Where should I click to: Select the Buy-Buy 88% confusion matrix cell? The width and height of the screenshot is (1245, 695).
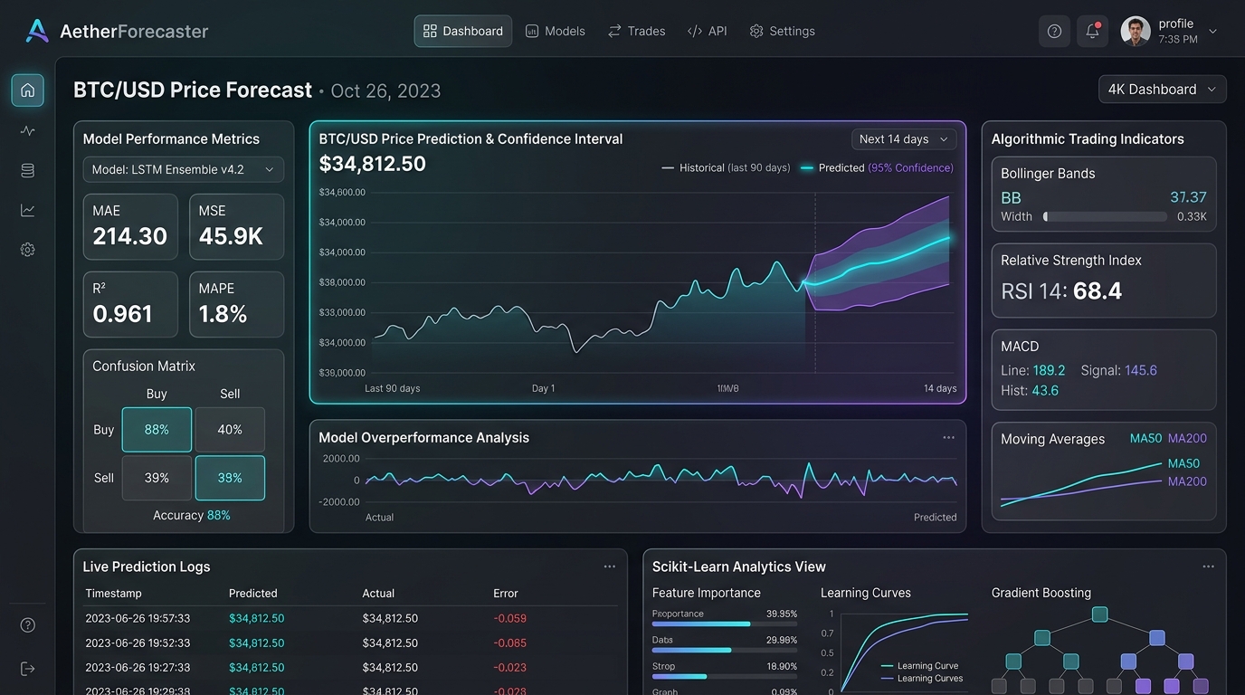[157, 430]
